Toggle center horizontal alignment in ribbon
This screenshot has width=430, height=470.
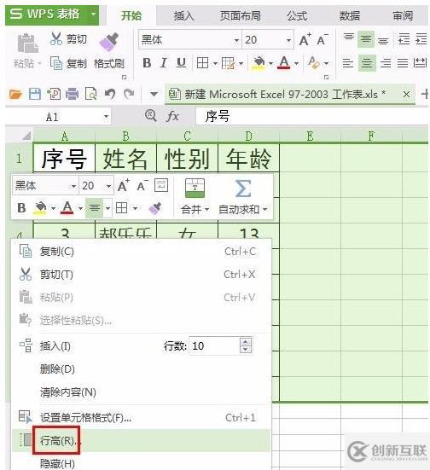click(x=367, y=63)
